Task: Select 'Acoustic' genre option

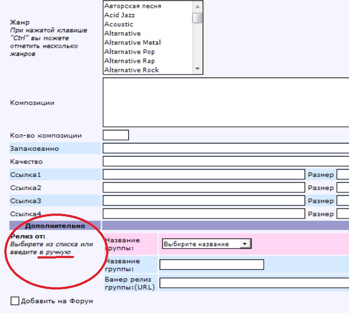Action: pos(119,24)
